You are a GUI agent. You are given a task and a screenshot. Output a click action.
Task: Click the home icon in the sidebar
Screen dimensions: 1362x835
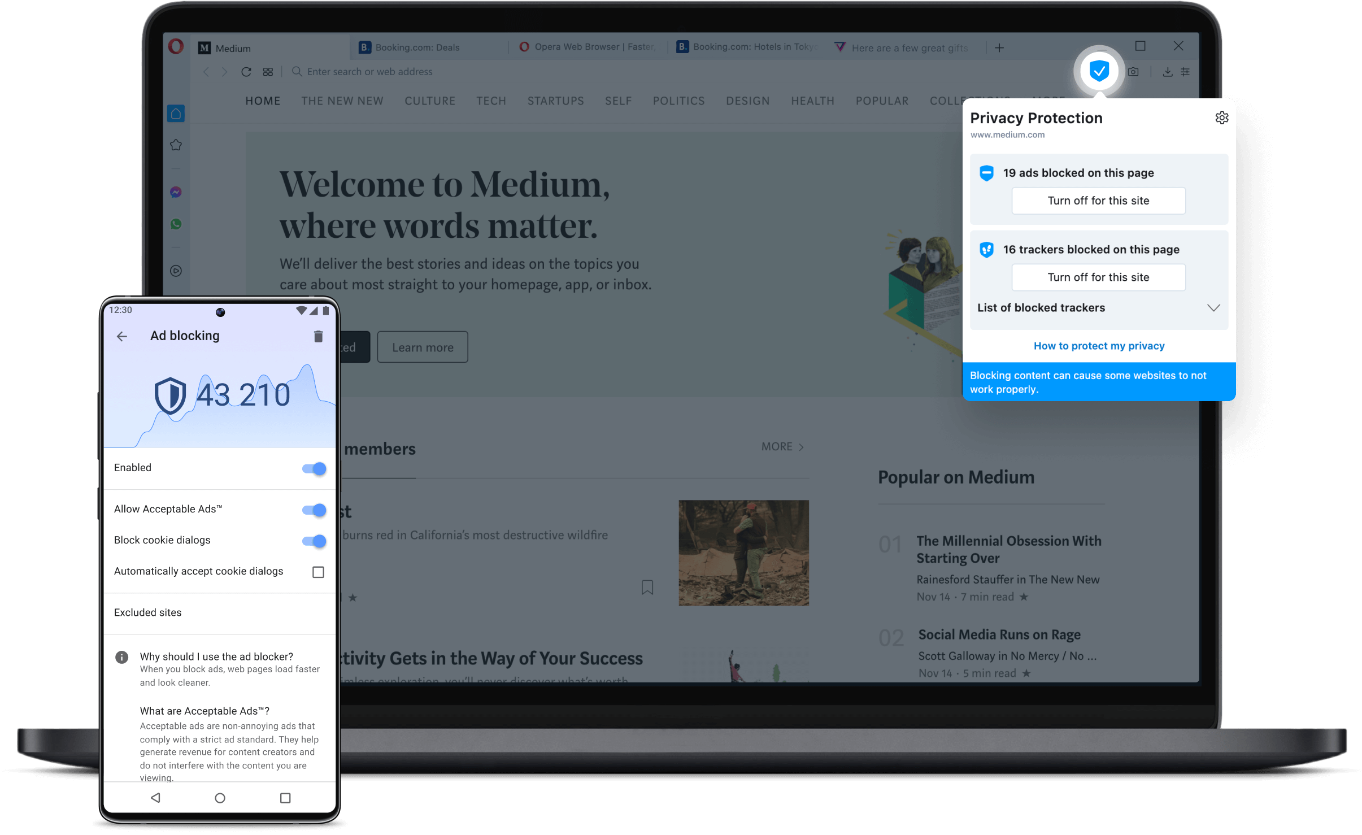coord(176,113)
